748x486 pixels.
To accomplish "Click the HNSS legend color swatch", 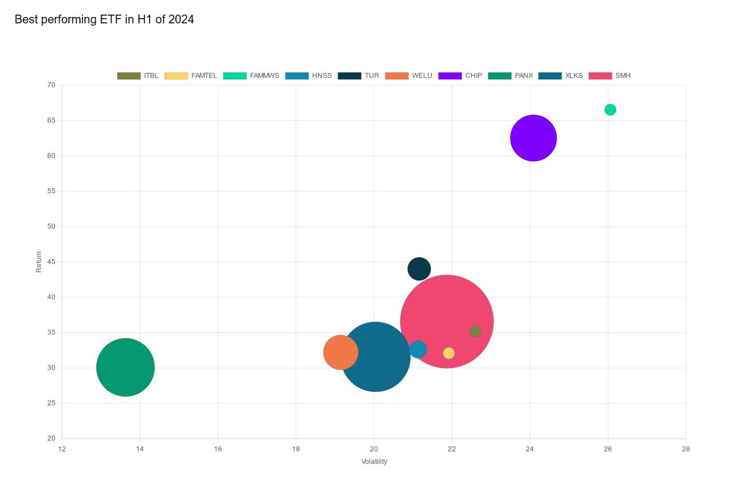I will (297, 76).
